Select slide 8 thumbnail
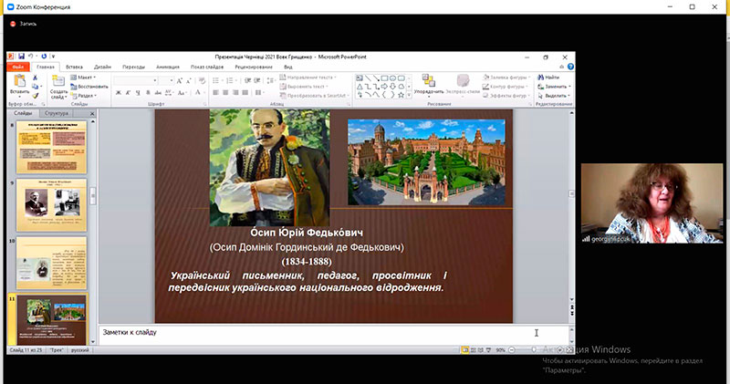Viewport: 730px width, 384px height. pos(52,147)
